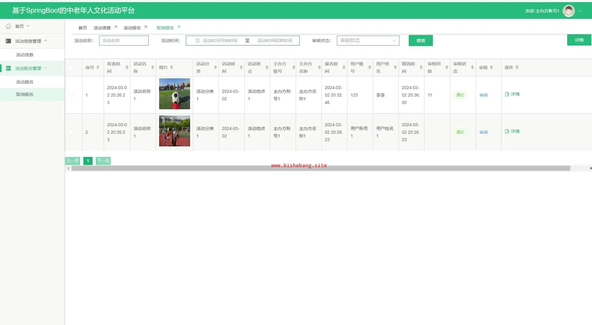
Task: Sort by 活动分类 column arrows
Action: (215, 67)
